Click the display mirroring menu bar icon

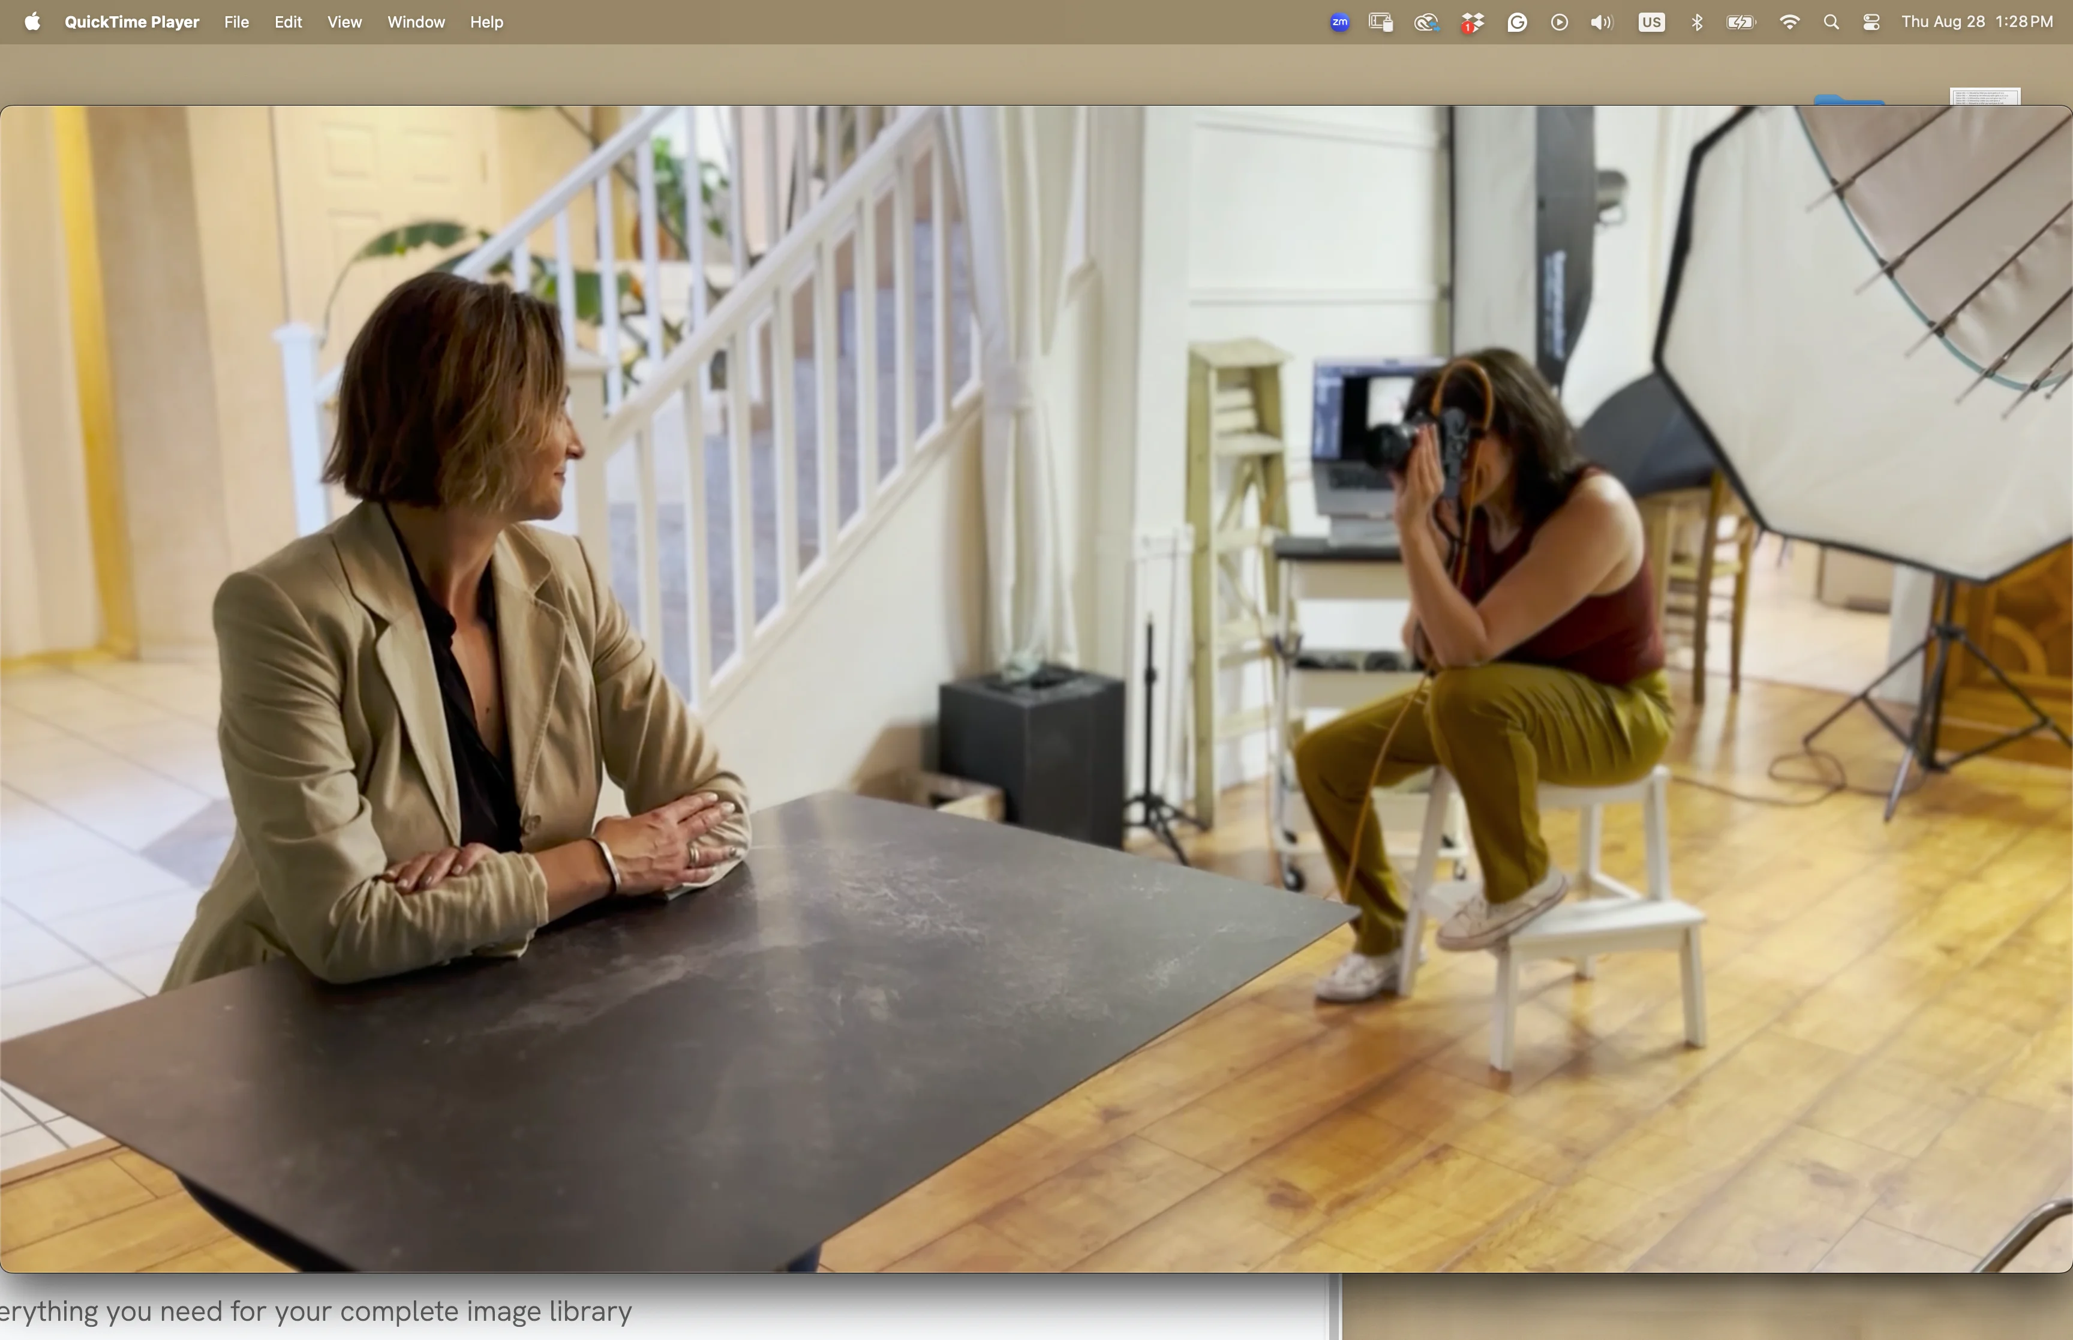(1381, 23)
